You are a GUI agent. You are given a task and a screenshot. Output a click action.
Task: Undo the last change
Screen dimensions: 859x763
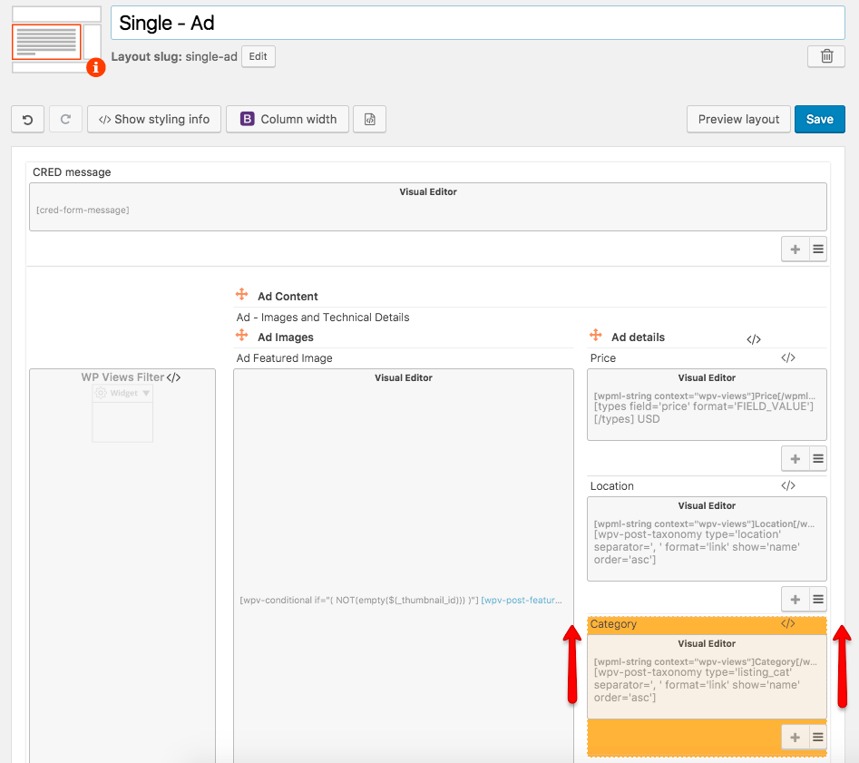point(28,119)
